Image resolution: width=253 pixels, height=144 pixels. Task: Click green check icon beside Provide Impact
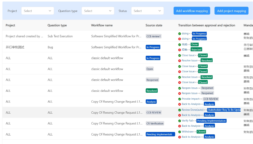(180, 99)
